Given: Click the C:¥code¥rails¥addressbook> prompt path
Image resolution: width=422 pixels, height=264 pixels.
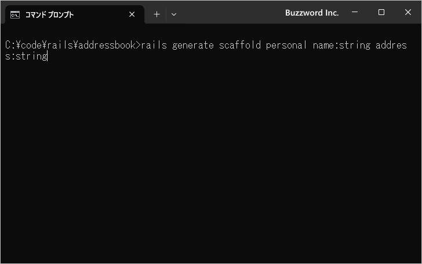Looking at the screenshot, I should click(73, 45).
